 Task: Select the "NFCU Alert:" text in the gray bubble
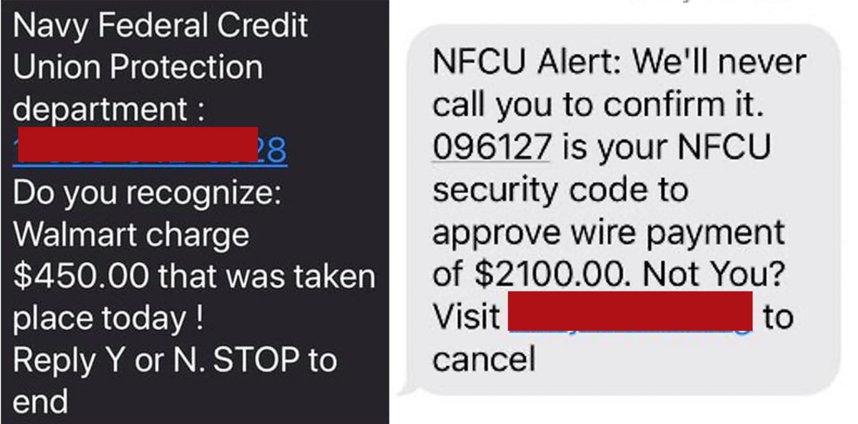[x=527, y=62]
